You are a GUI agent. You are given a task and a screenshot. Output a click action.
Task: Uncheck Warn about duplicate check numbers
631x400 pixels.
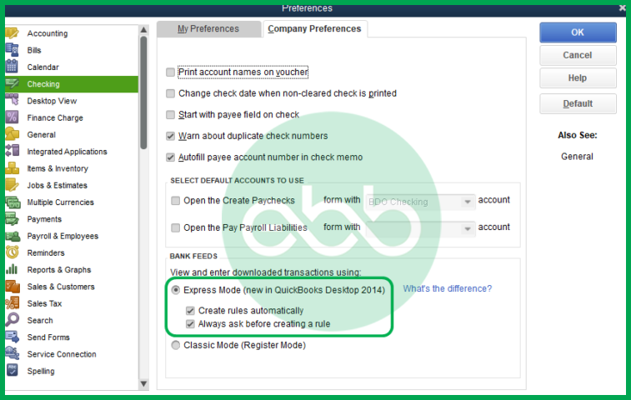(170, 136)
